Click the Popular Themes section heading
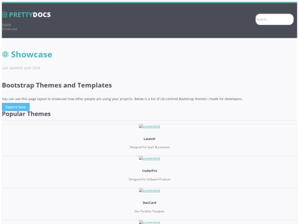The height and width of the screenshot is (224, 299). click(27, 114)
